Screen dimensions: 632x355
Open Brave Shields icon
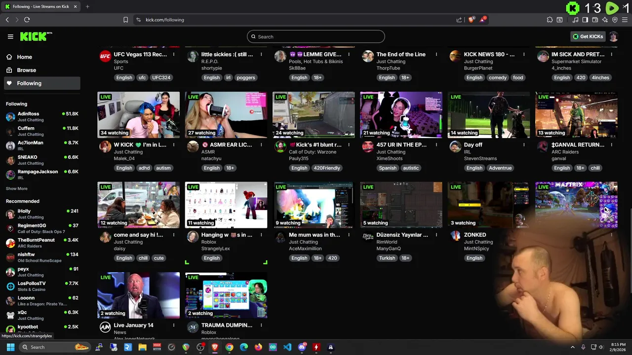click(472, 20)
